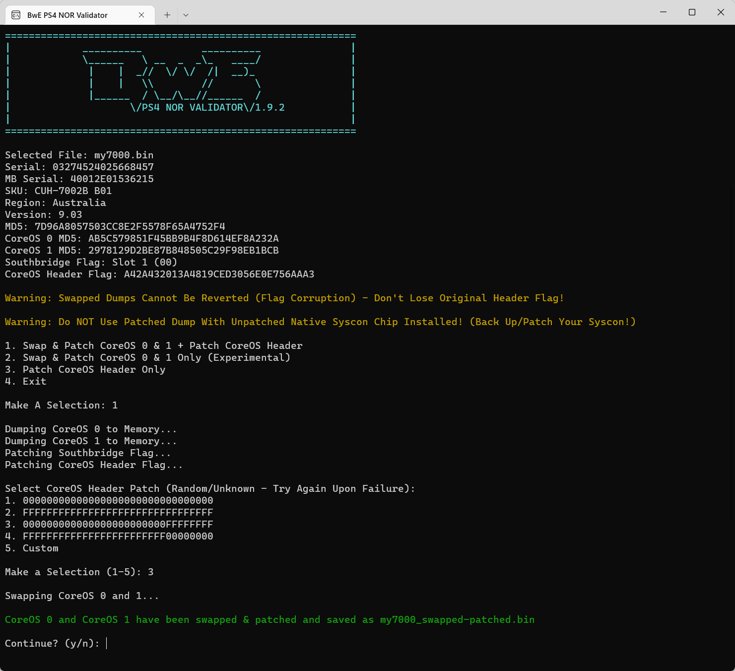The height and width of the screenshot is (671, 735).
Task: Click the maximize window control
Action: [692, 12]
